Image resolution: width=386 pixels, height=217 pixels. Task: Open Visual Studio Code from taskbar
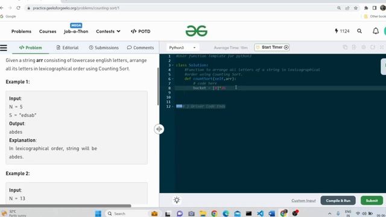[260, 213]
